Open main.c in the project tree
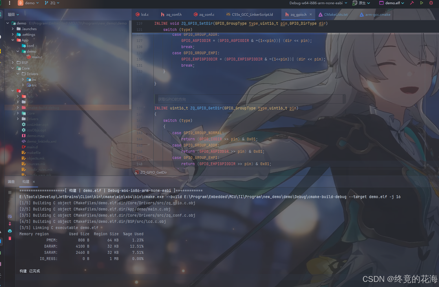The width and height of the screenshot is (439, 287). [34, 57]
